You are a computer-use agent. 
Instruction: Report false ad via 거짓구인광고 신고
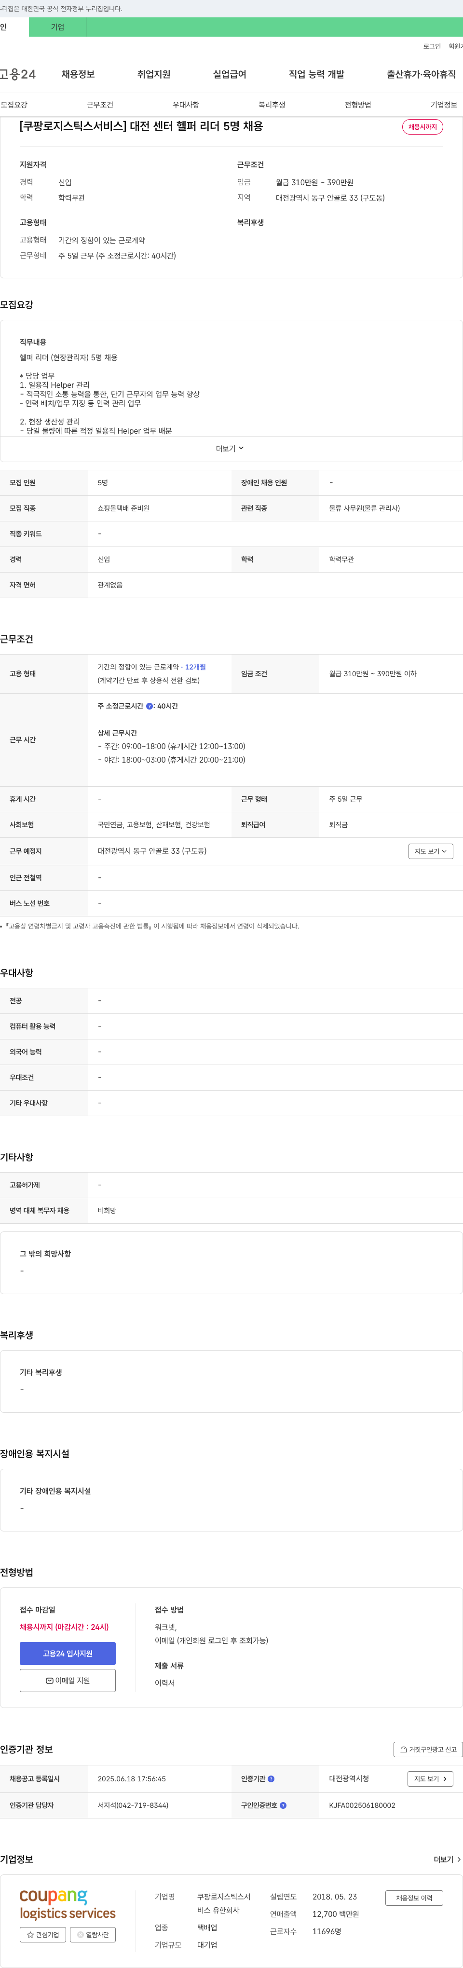tap(428, 1749)
